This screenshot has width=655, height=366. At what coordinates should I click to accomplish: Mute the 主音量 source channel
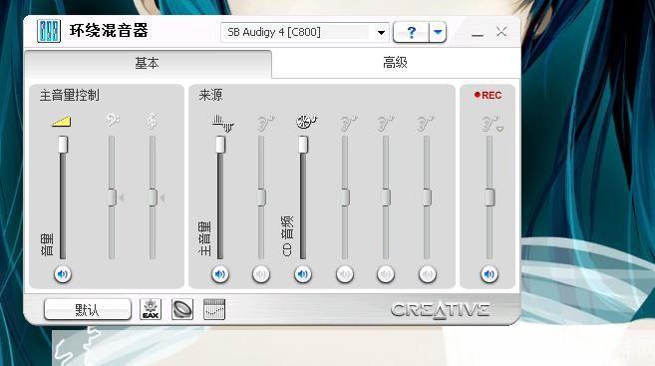tap(220, 274)
